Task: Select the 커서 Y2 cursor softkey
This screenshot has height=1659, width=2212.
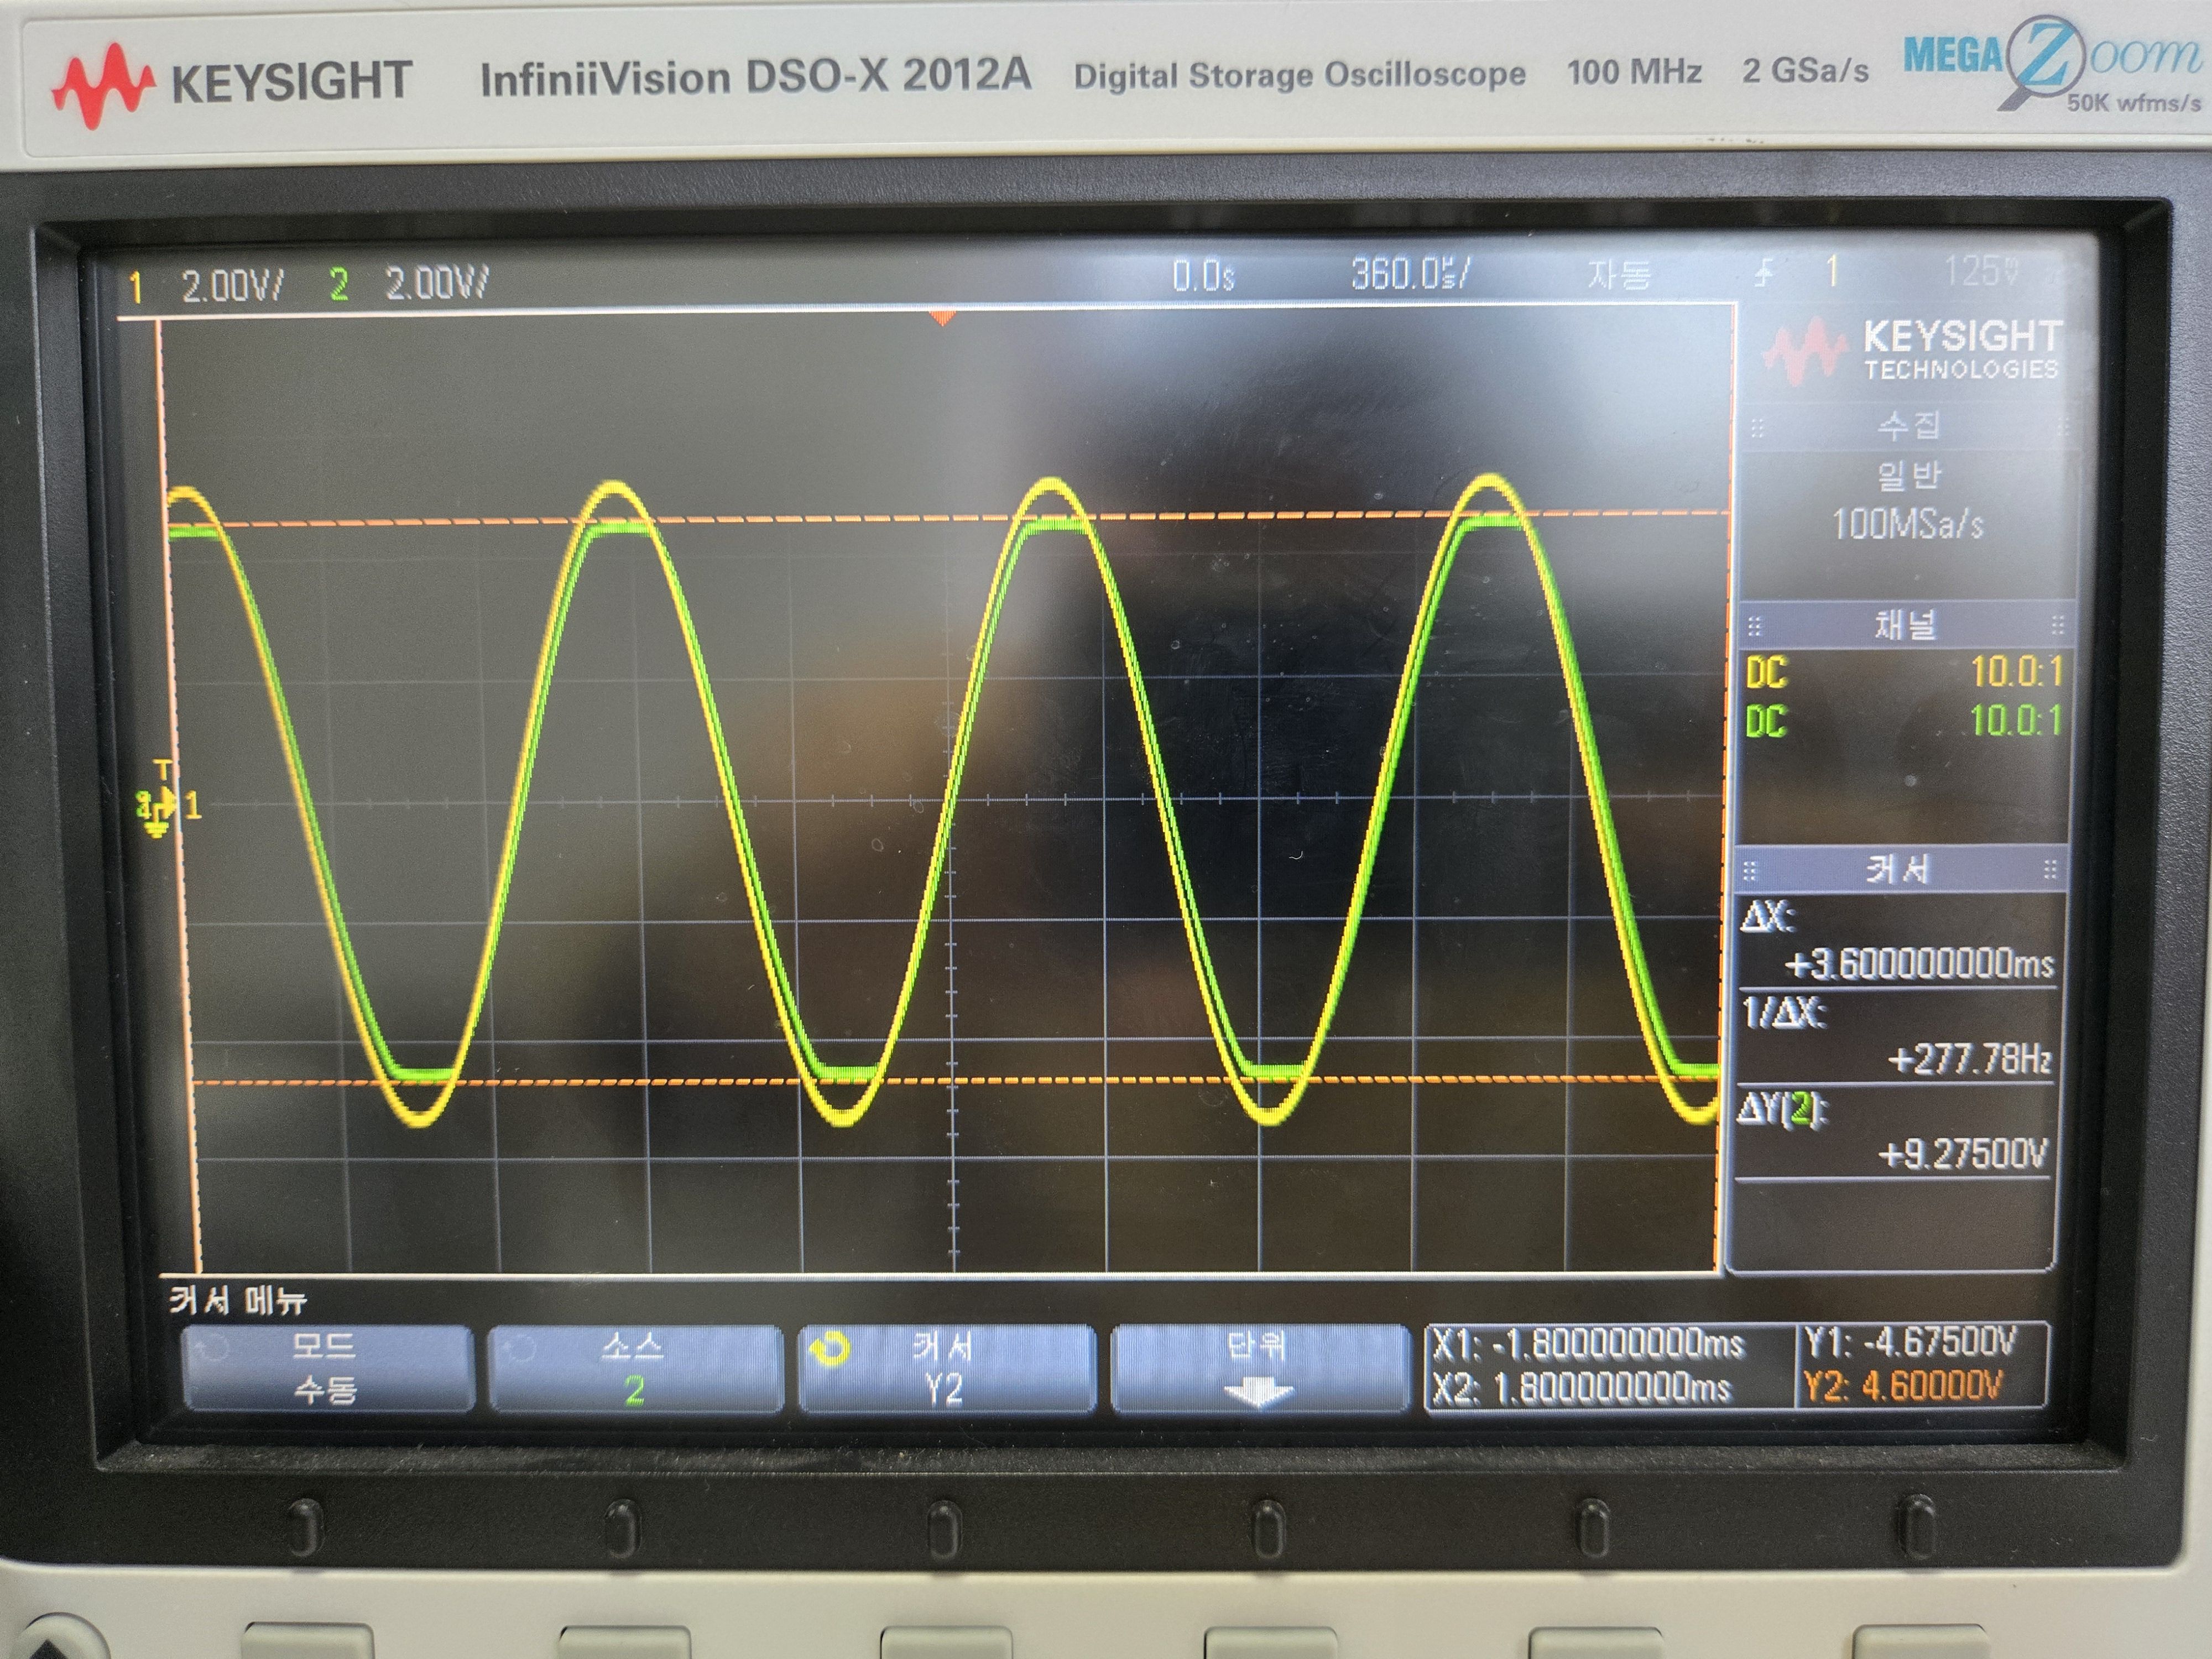Action: point(944,1368)
